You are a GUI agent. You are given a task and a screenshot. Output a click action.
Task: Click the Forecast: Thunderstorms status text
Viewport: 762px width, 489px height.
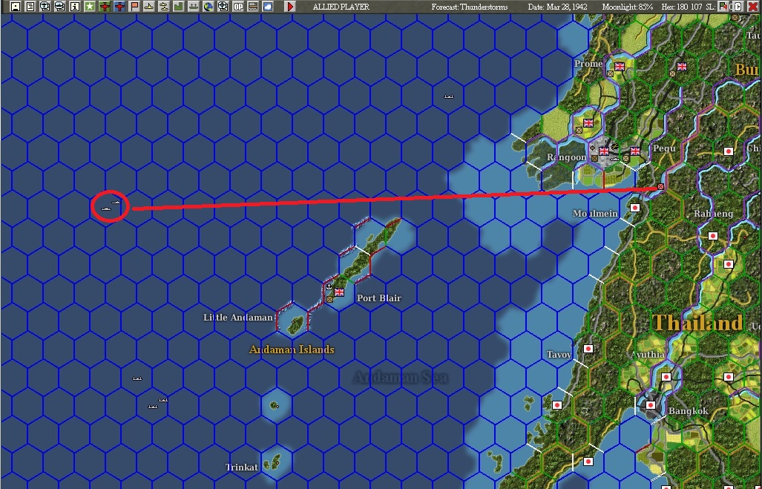pyautogui.click(x=470, y=7)
